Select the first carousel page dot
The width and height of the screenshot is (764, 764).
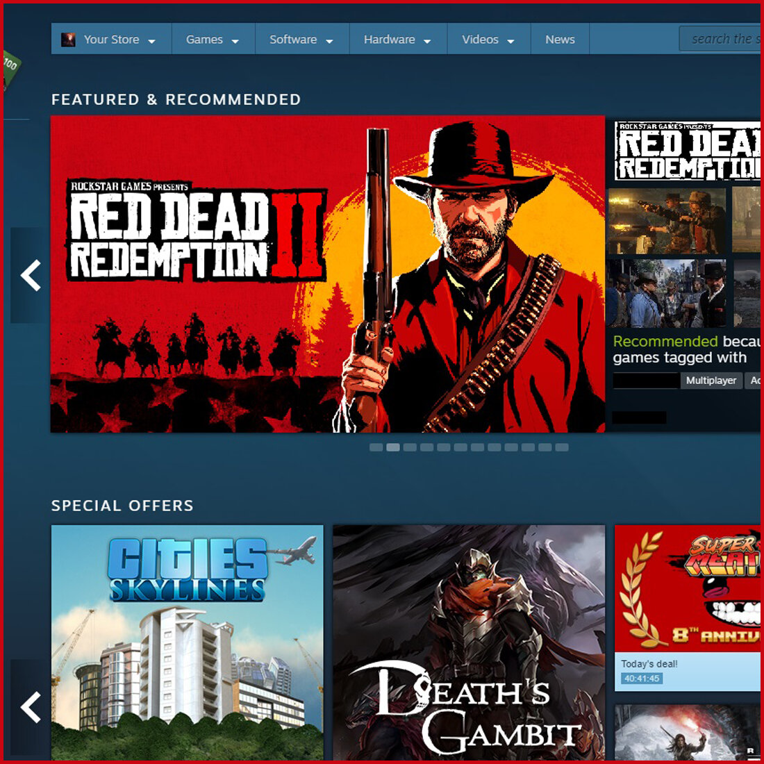[376, 447]
